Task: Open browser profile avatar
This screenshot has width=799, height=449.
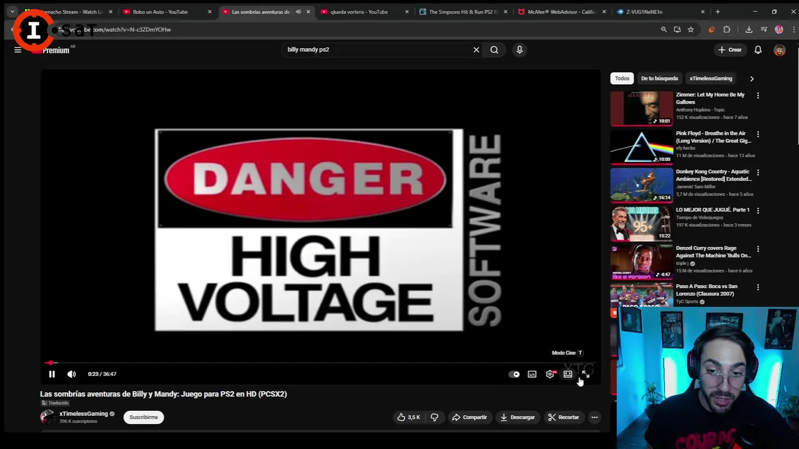Action: tap(779, 29)
